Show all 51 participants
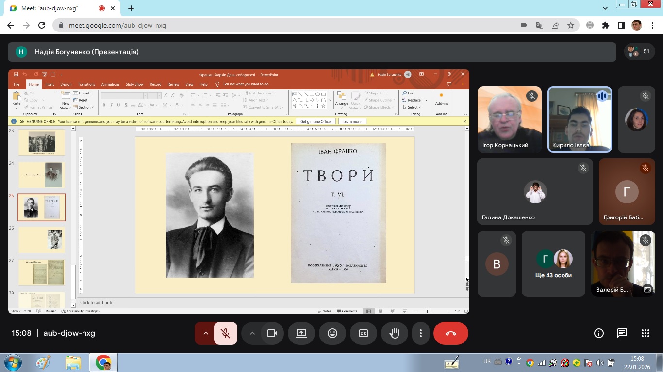 point(639,51)
